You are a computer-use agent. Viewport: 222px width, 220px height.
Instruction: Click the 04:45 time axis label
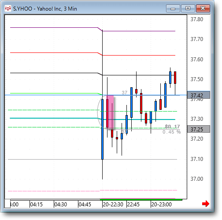[x=85, y=205]
